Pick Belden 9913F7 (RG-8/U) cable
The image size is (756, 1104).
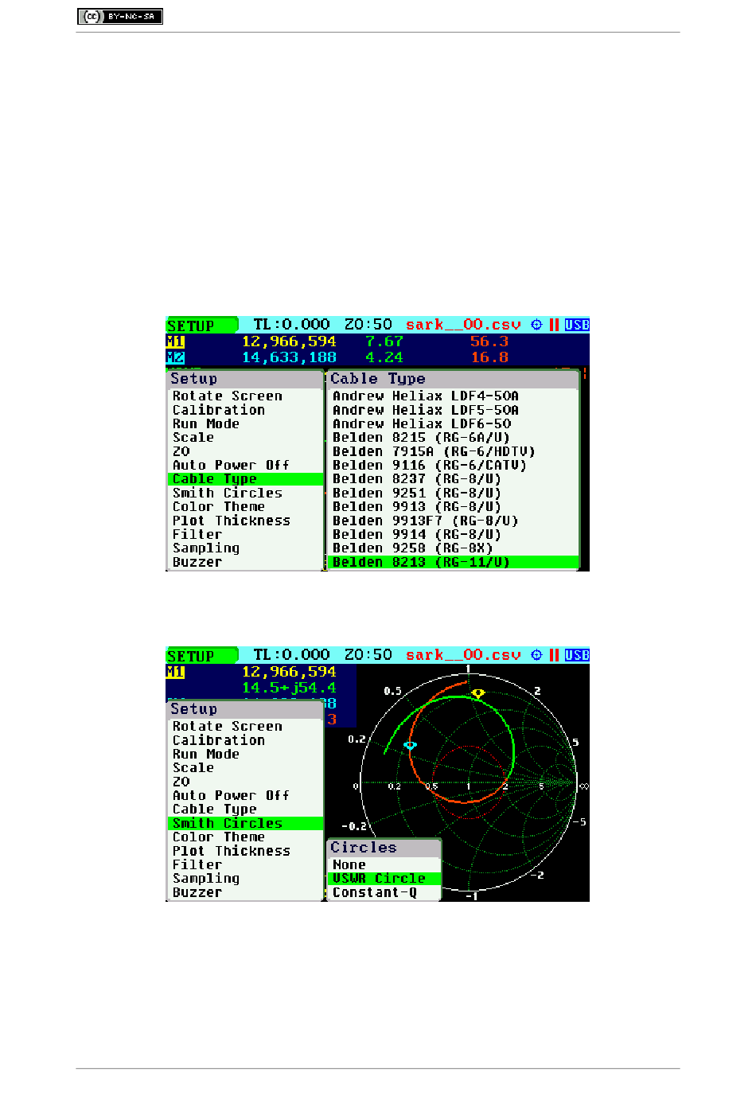453,521
